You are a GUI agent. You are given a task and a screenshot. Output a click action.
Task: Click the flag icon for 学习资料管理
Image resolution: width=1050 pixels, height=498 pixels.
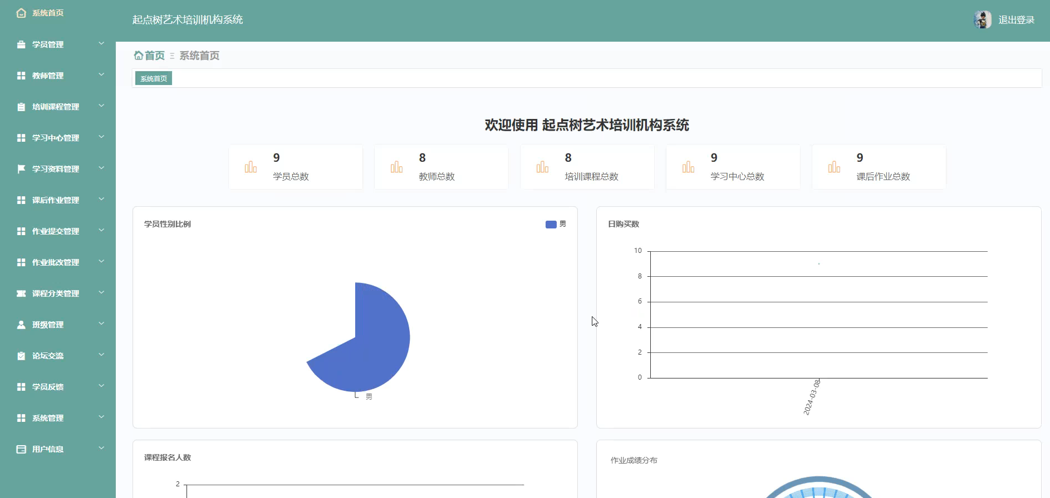click(x=21, y=169)
